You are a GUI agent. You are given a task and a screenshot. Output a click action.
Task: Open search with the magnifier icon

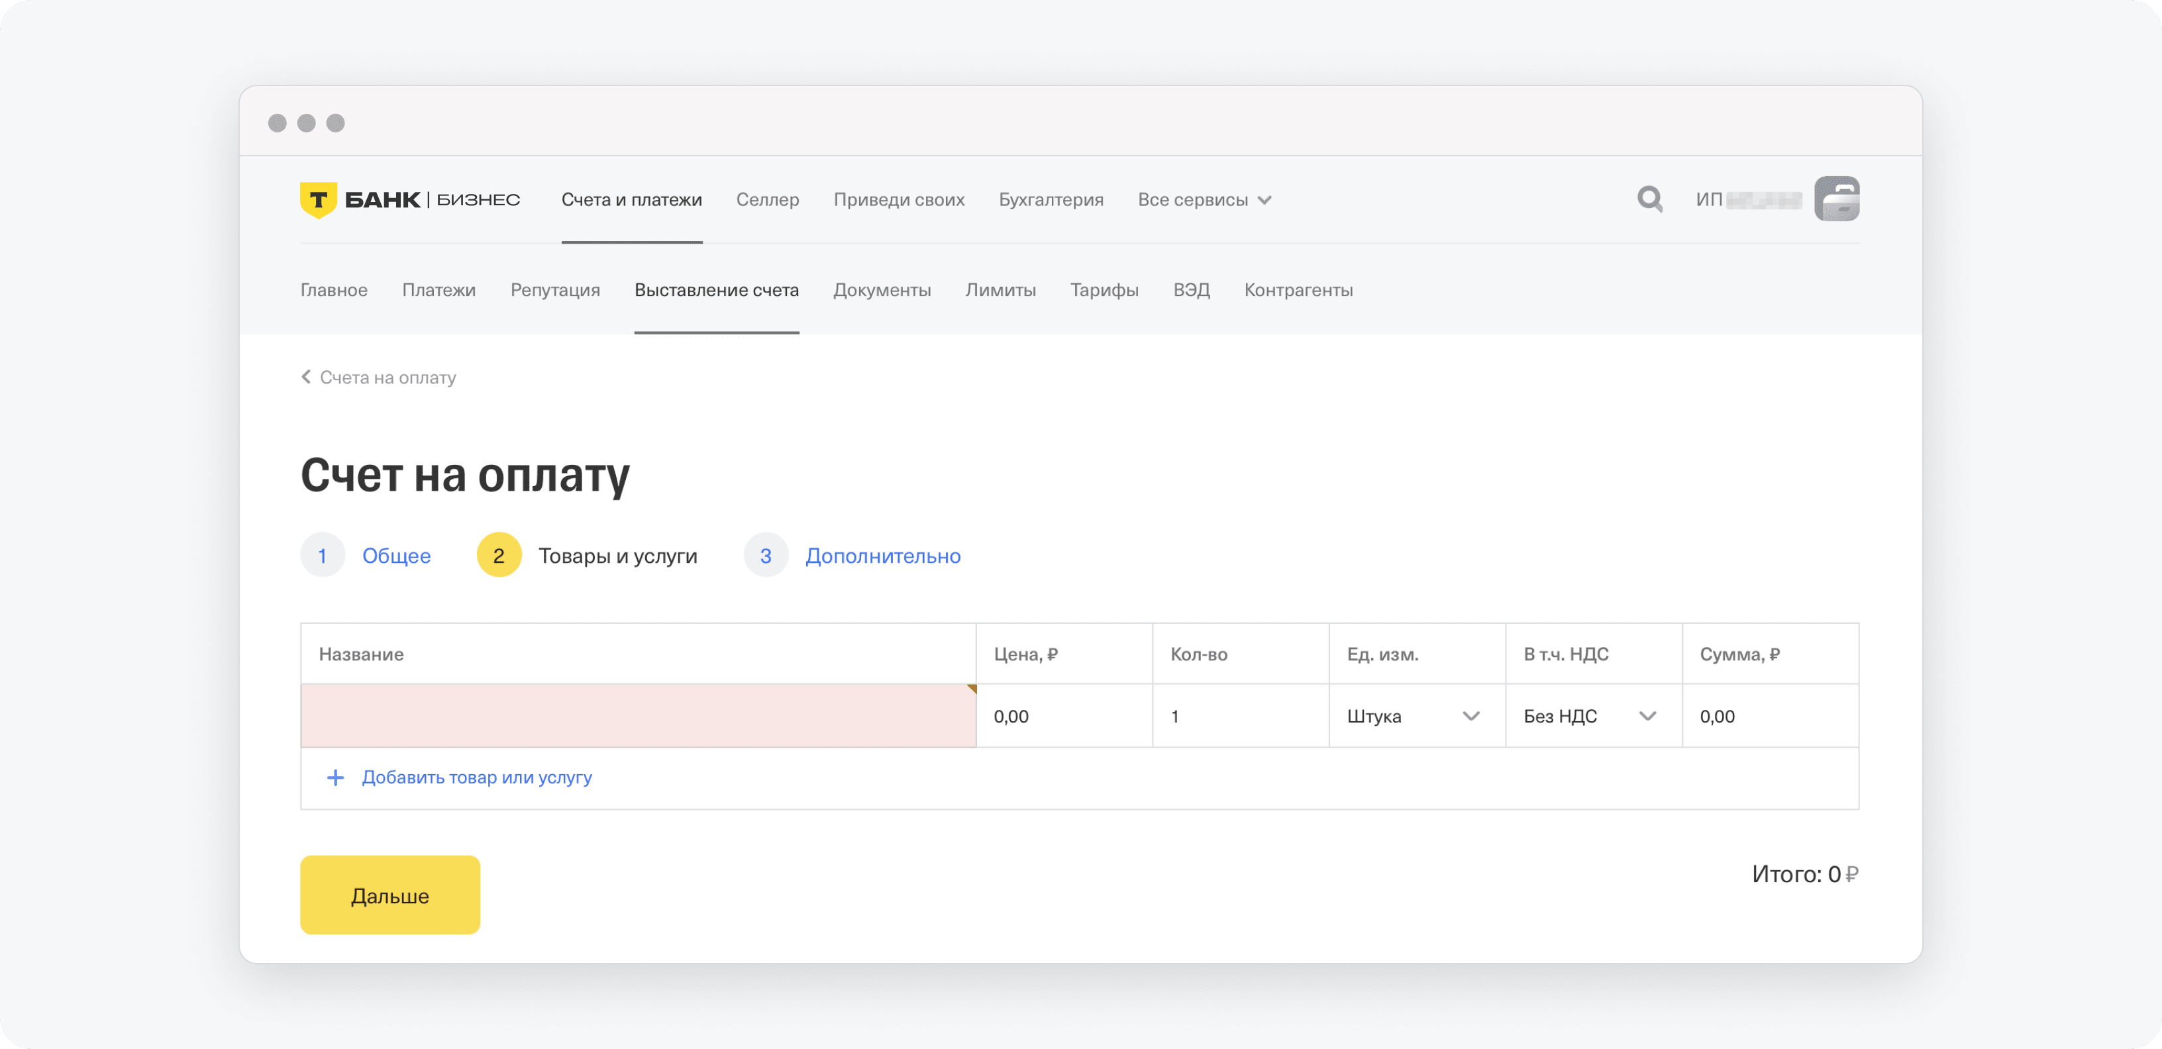(x=1649, y=199)
